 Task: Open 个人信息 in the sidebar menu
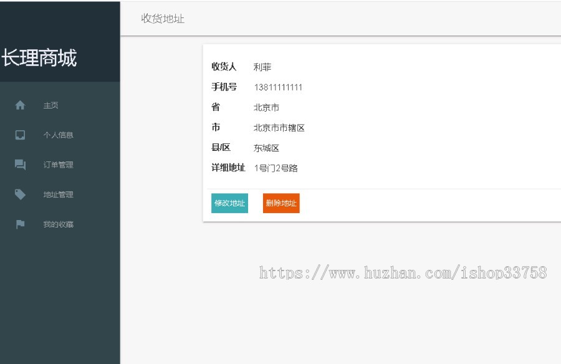[x=57, y=135]
